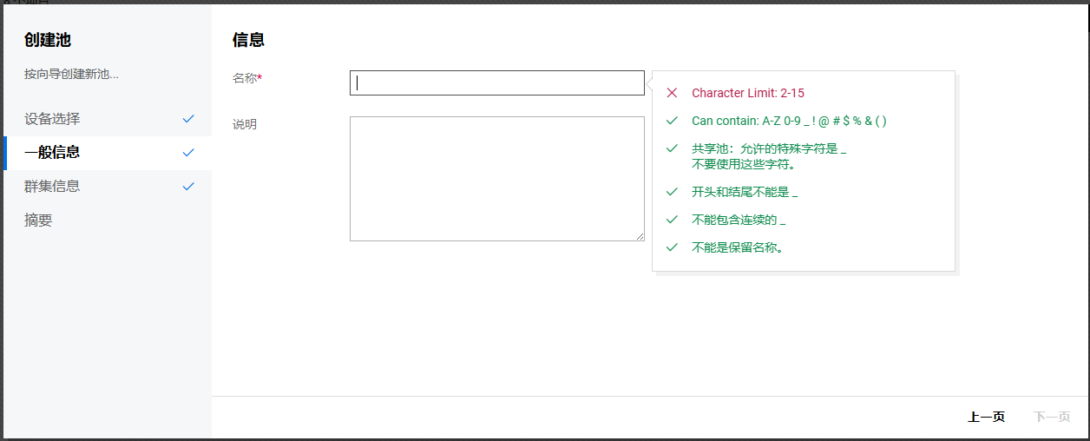This screenshot has height=441, width=1090.
Task: Click the 说明 textarea resize handle
Action: tap(640, 237)
